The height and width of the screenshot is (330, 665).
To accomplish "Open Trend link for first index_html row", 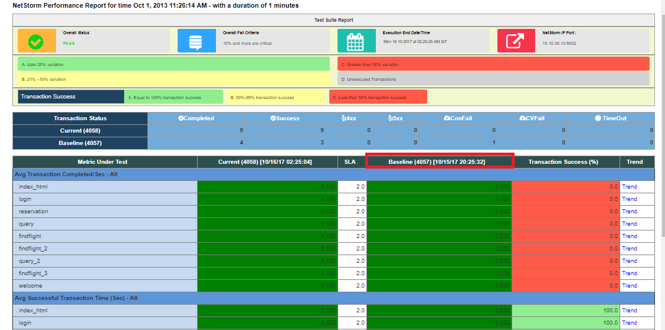I will (x=630, y=187).
